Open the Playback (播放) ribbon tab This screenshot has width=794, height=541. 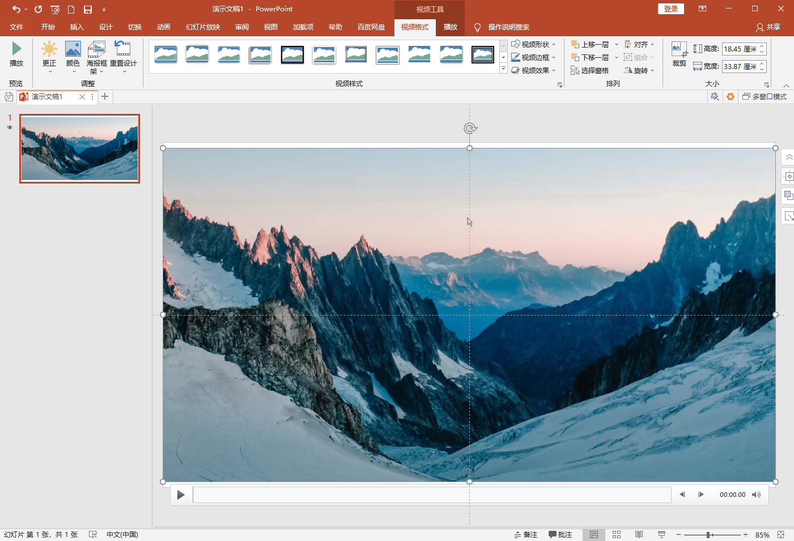(x=450, y=27)
